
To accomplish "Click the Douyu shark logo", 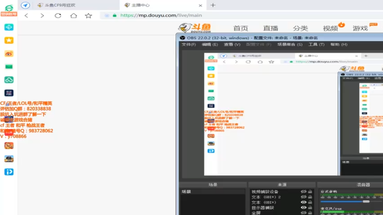I will click(195, 28).
